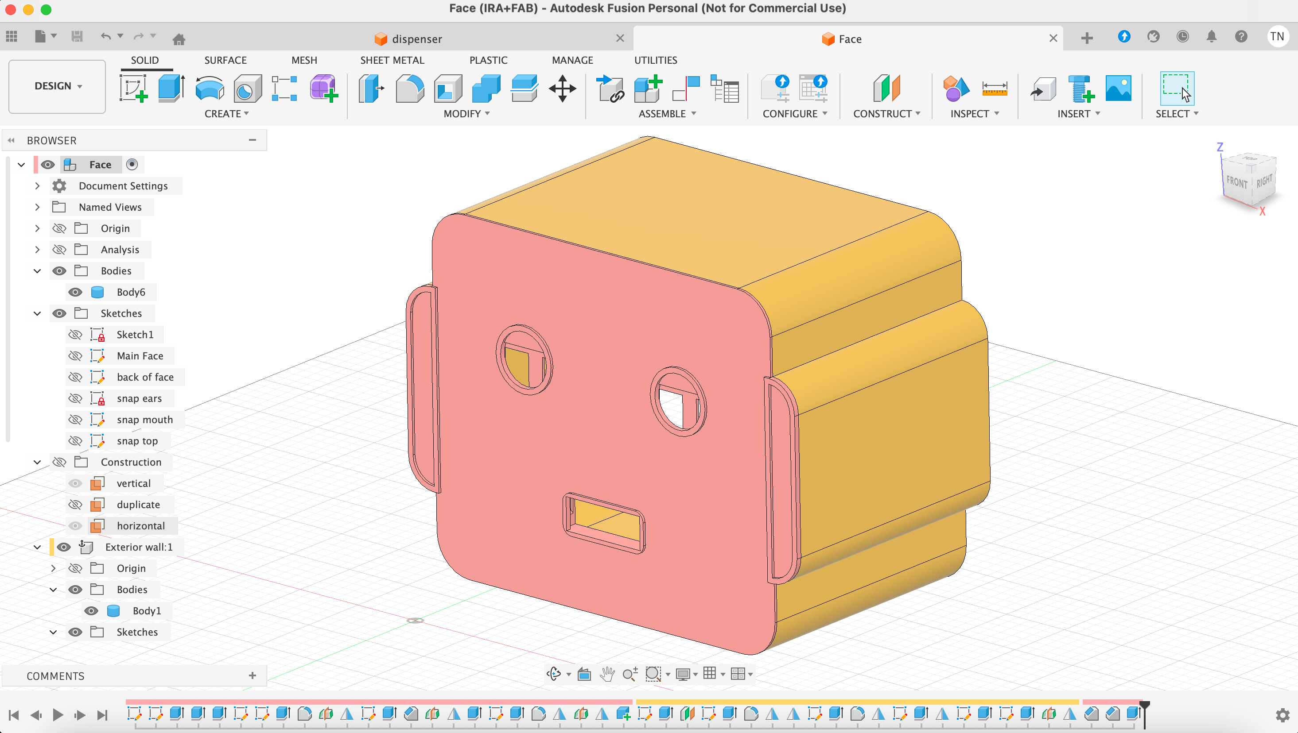Click the Create Sketch icon
The image size is (1298, 733).
(133, 89)
